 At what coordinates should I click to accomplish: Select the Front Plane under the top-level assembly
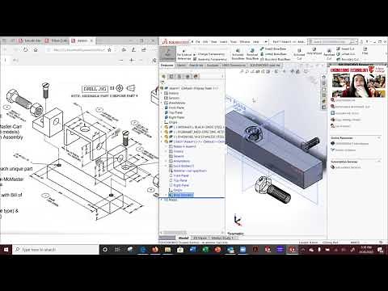(x=175, y=108)
